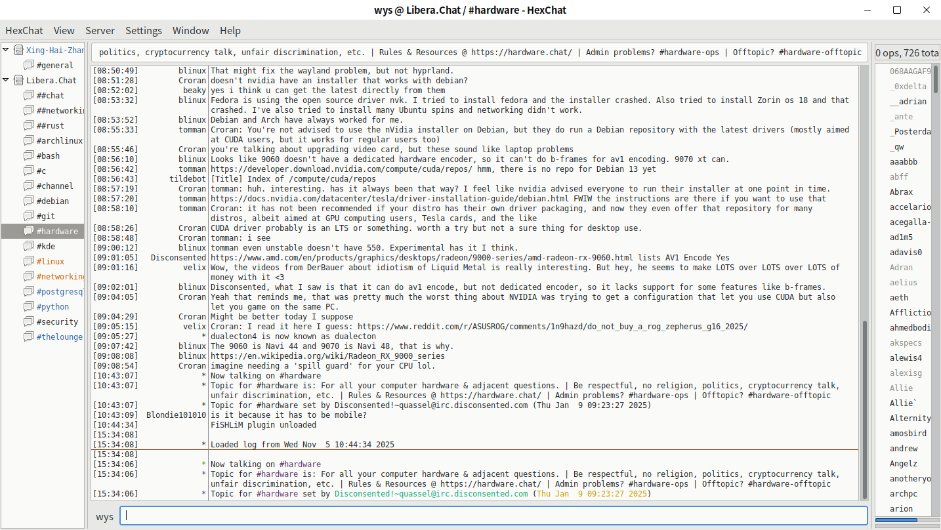The height and width of the screenshot is (530, 941).
Task: Collapse the Xing-Hai-Zhan network tree
Action: pos(6,50)
